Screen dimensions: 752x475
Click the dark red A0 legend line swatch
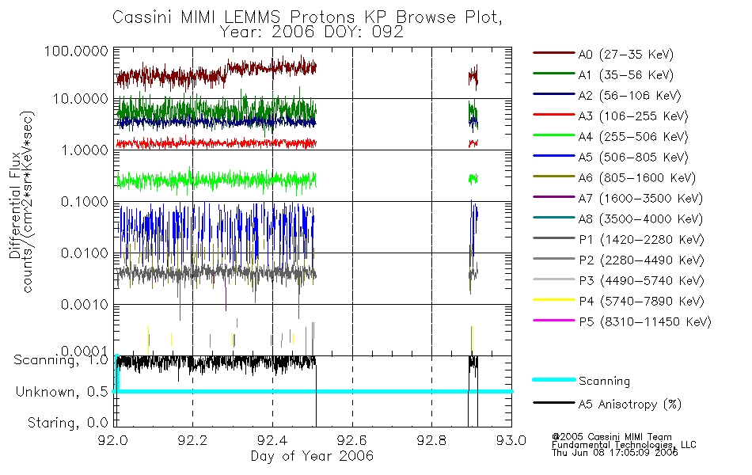pos(554,53)
